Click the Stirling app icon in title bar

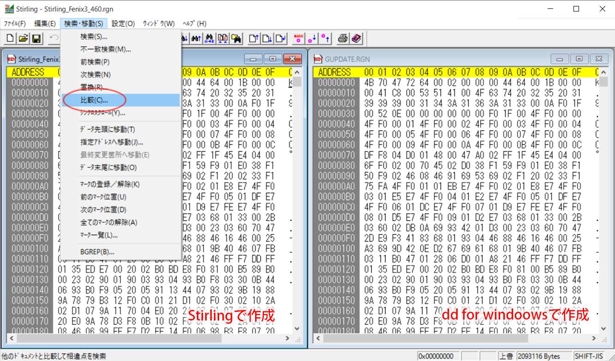(x=9, y=9)
